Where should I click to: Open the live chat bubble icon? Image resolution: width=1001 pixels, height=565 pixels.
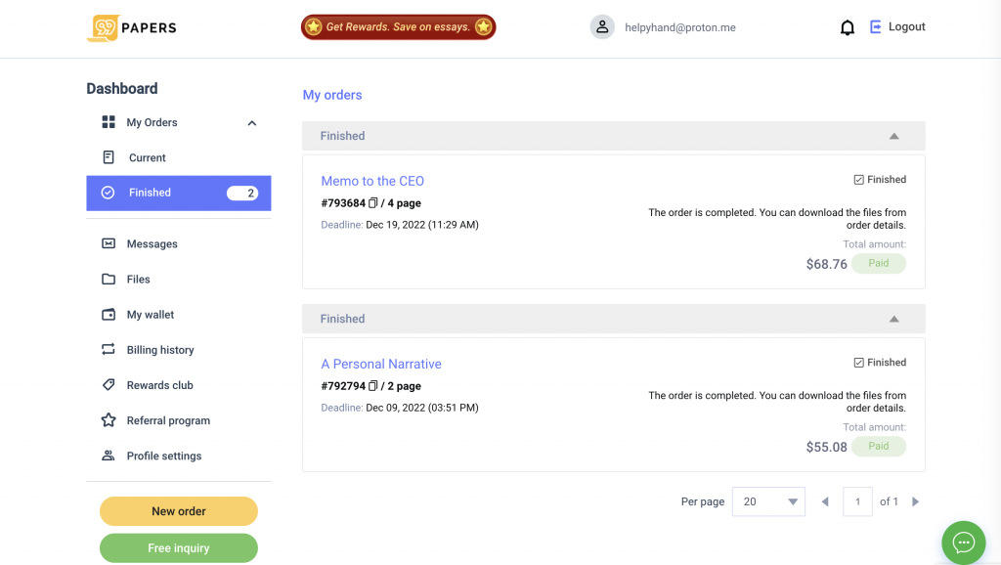(963, 543)
